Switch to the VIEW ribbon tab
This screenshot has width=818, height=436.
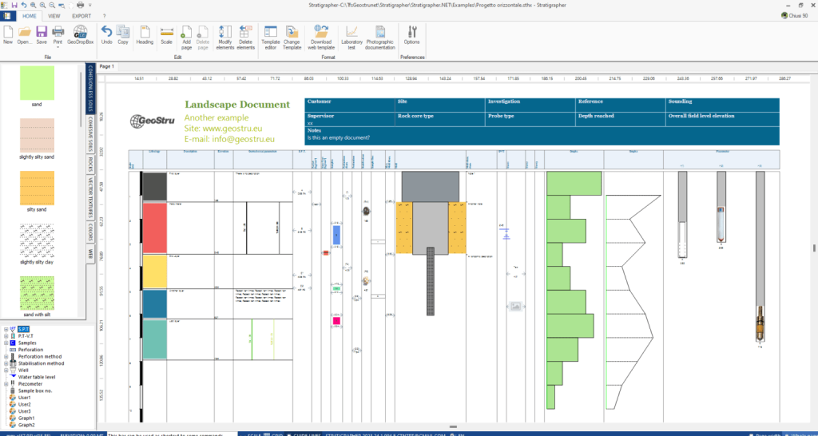click(54, 15)
